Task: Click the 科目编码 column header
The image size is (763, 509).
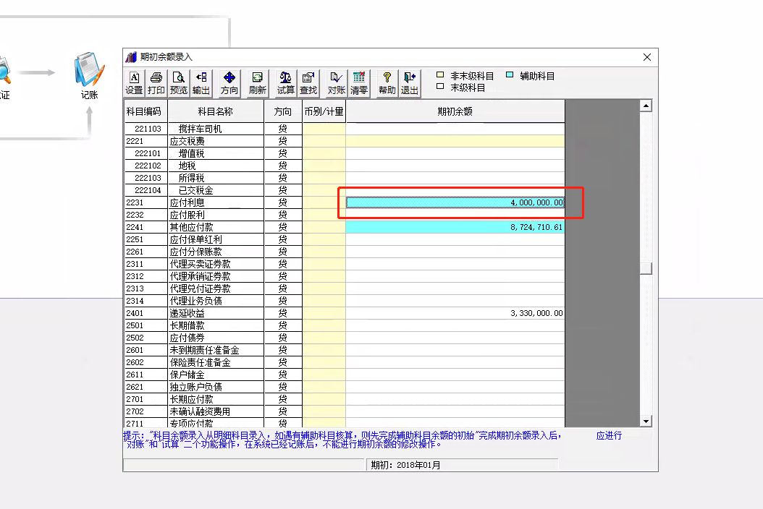Action: pos(144,111)
